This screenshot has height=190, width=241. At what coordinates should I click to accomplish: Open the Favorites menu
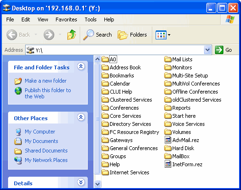(x=66, y=19)
